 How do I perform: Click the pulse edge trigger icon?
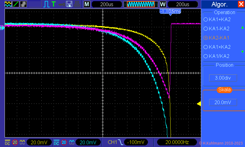tap(46, 4)
